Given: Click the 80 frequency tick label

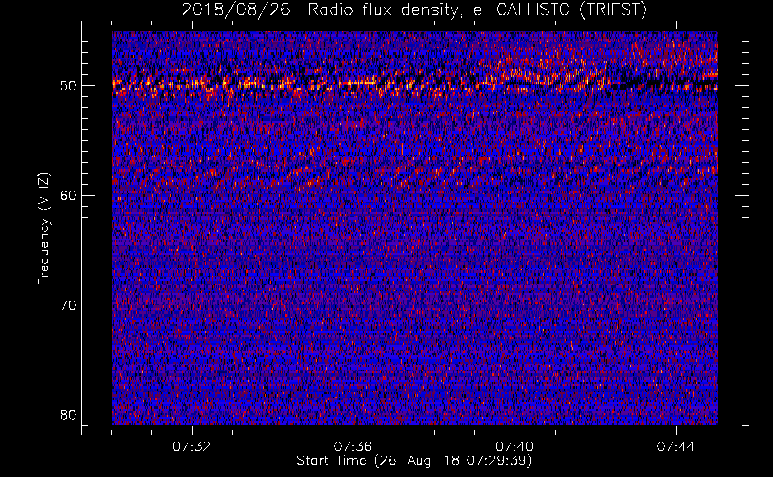Looking at the screenshot, I should point(68,415).
